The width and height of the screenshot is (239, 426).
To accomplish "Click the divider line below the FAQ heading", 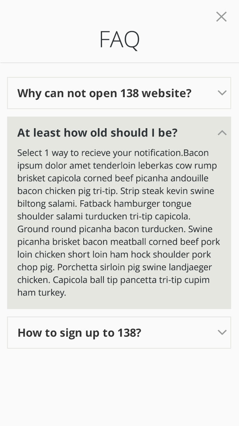I will click(x=119, y=63).
